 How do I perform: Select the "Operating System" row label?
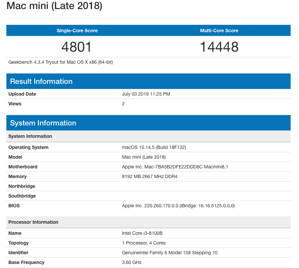pyautogui.click(x=28, y=148)
